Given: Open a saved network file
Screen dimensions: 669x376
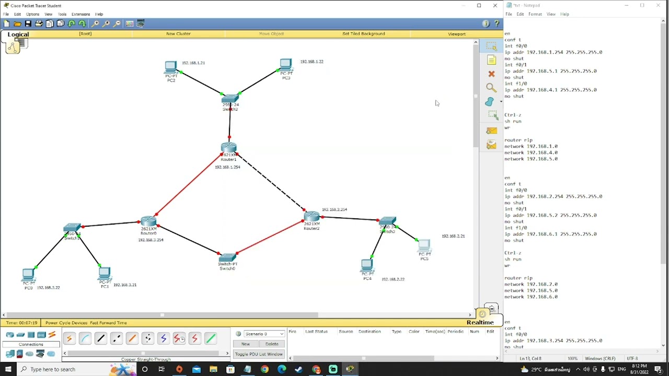Looking at the screenshot, I should point(17,23).
